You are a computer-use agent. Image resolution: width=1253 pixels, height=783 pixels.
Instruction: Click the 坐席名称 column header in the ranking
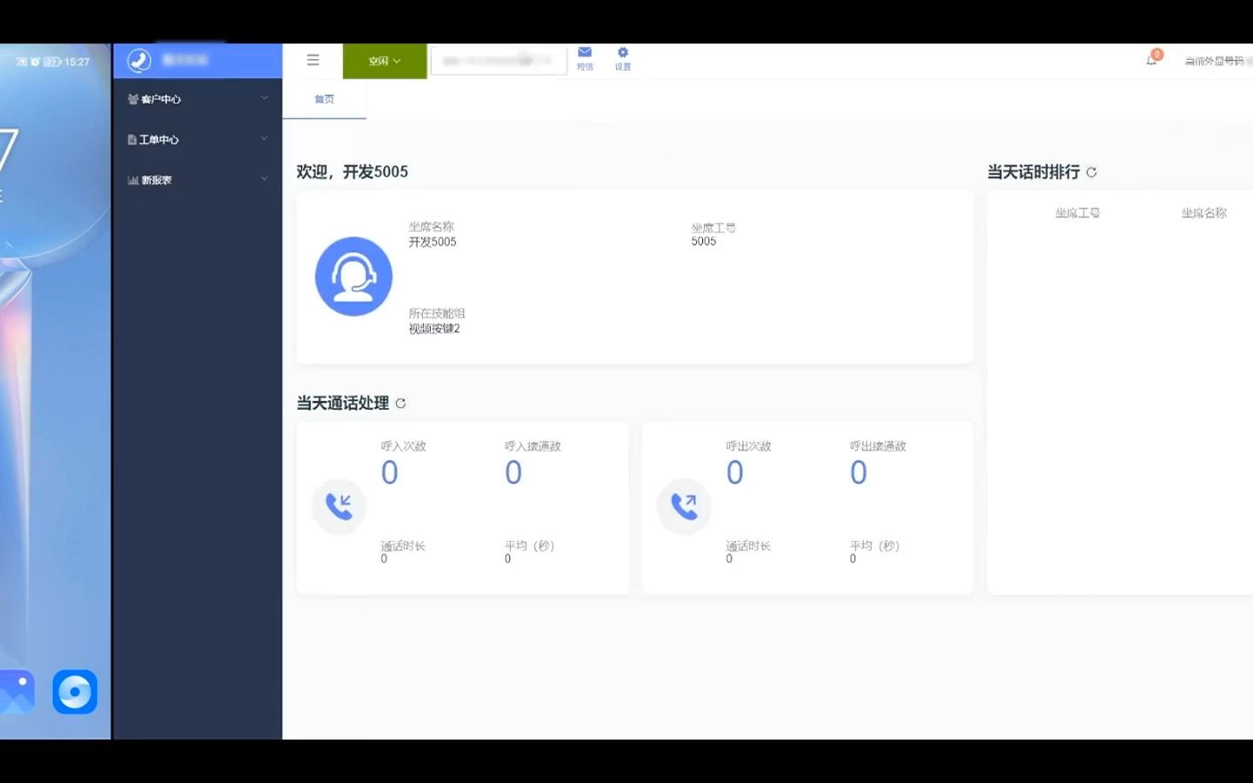pos(1203,213)
